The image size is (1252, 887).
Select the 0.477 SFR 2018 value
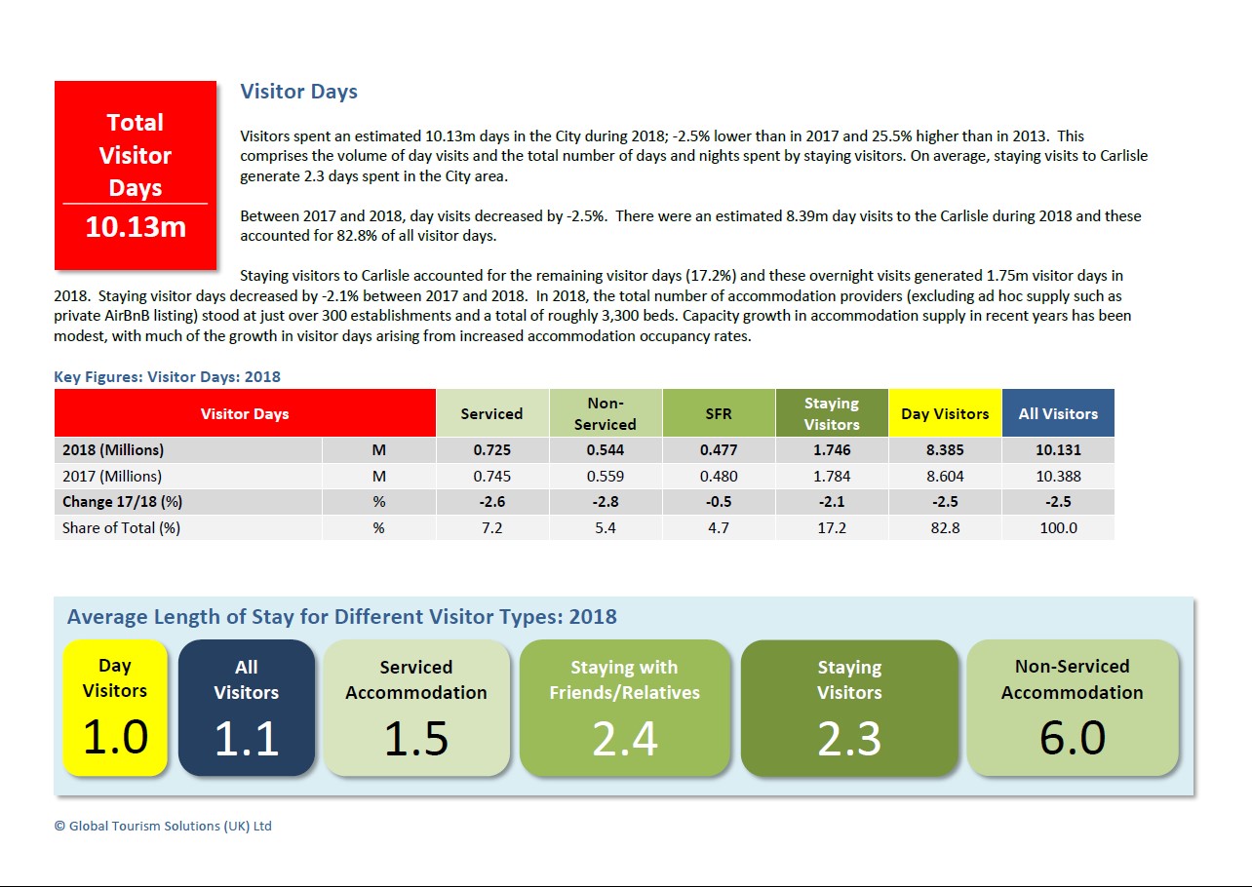pyautogui.click(x=718, y=450)
